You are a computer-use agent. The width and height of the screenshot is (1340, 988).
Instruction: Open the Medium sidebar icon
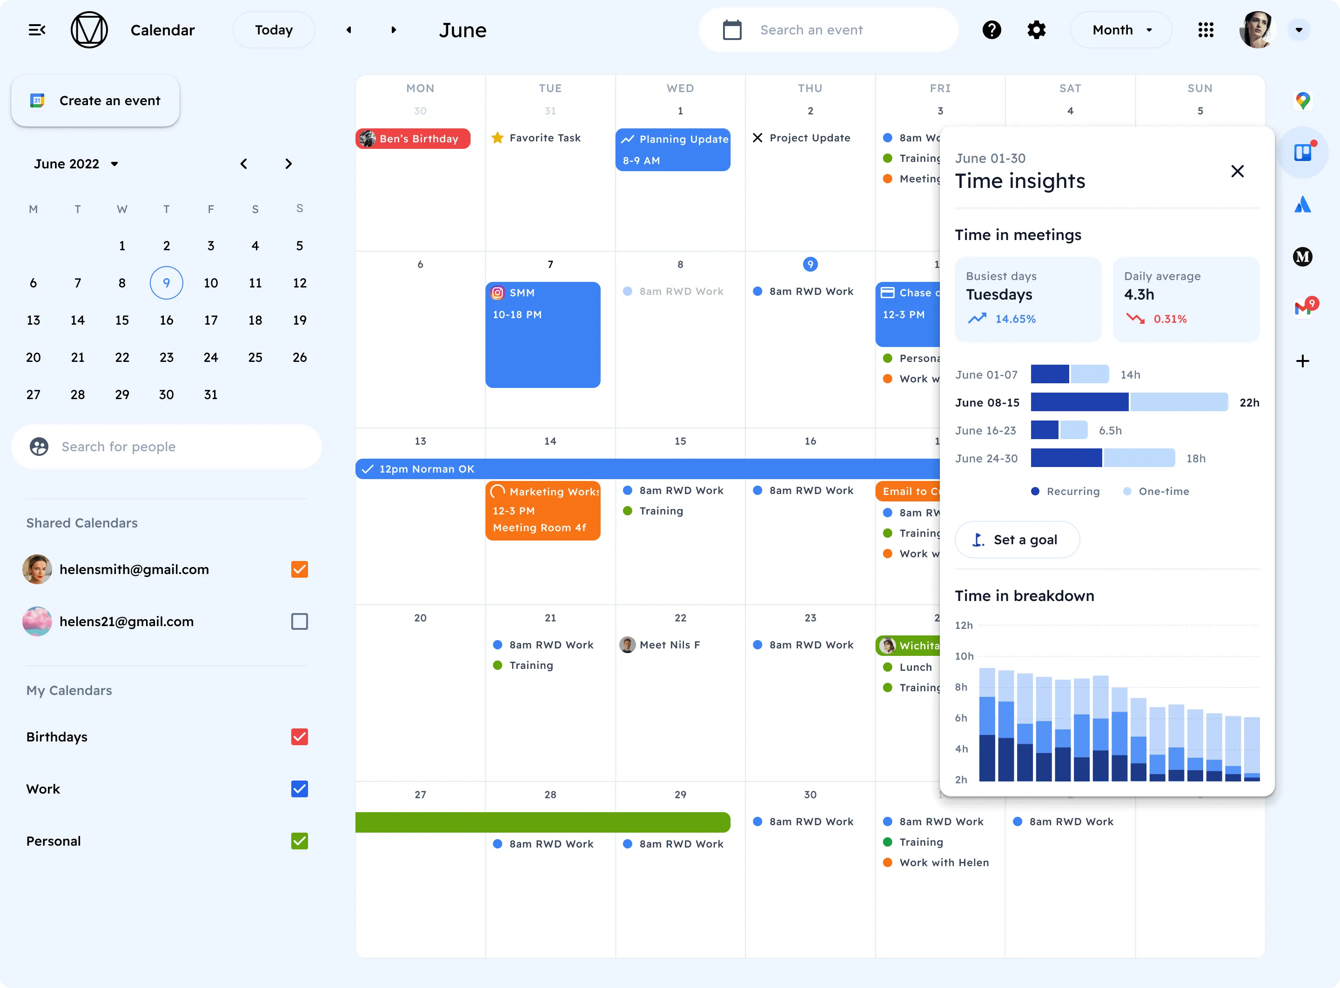point(1302,257)
